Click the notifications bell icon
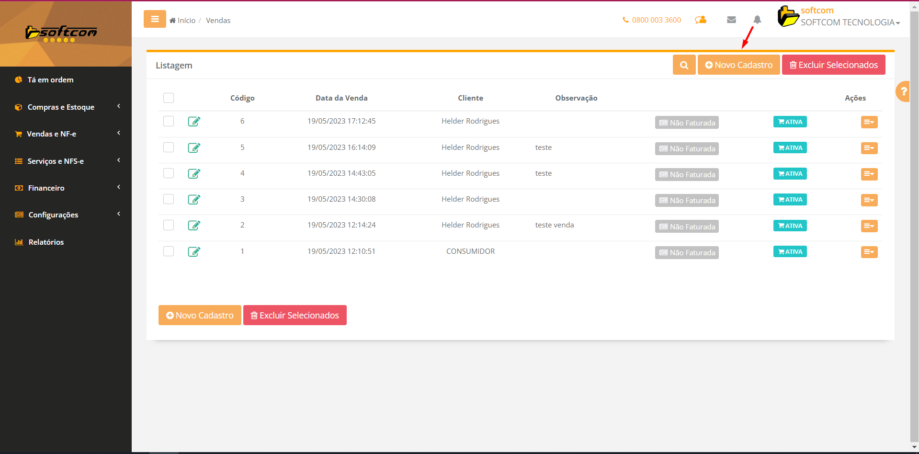Image resolution: width=919 pixels, height=454 pixels. [x=757, y=20]
